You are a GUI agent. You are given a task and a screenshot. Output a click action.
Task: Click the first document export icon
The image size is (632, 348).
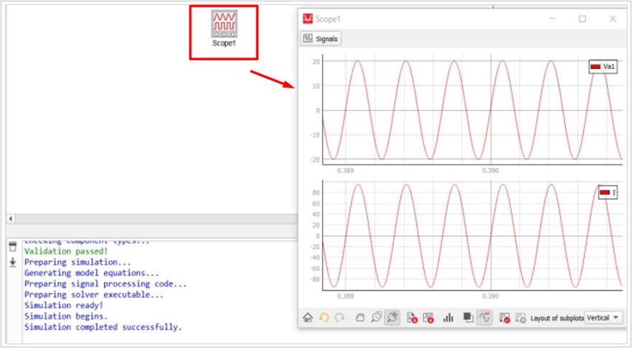[x=412, y=317]
